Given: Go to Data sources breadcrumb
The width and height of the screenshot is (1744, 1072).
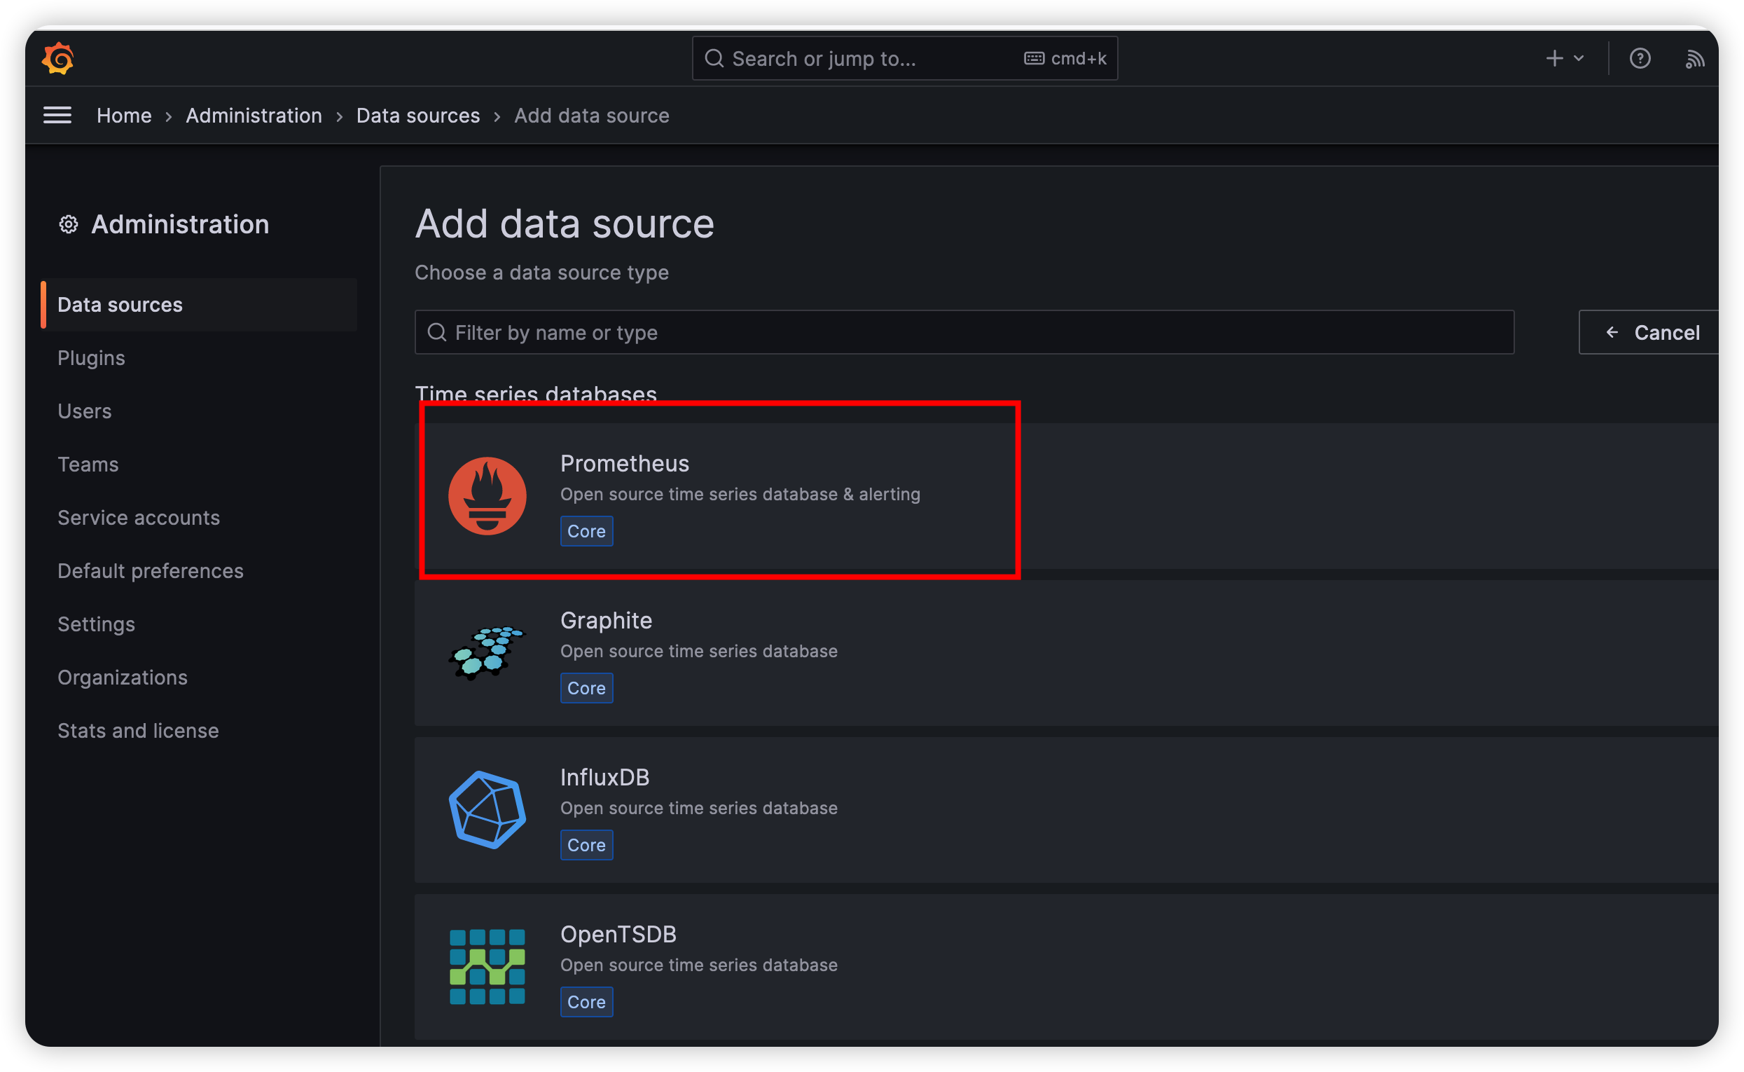Looking at the screenshot, I should click(x=418, y=116).
